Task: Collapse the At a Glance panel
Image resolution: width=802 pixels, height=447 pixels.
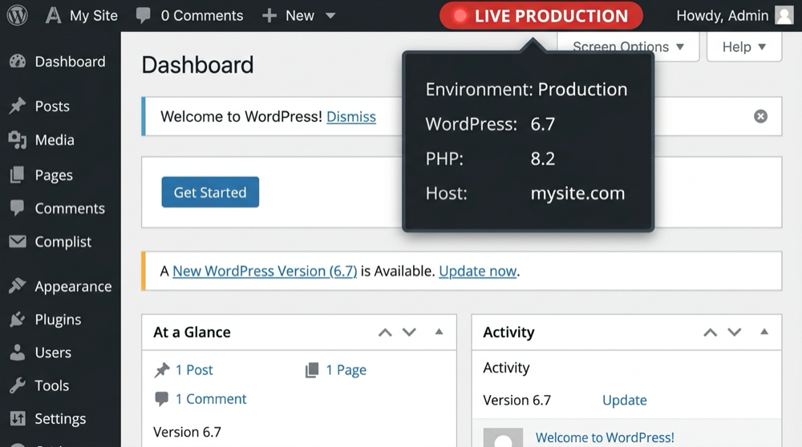Action: (439, 332)
